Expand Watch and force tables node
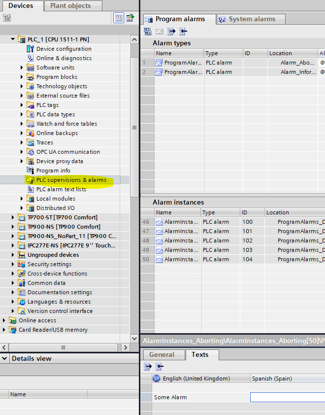325x415 pixels. 22,124
